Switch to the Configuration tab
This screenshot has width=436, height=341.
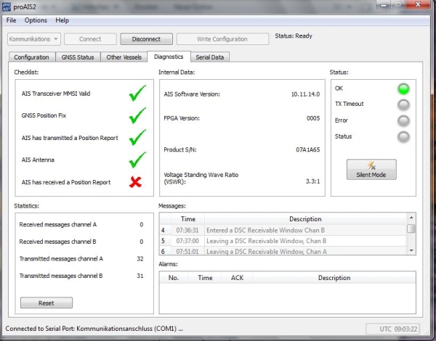[x=32, y=57]
